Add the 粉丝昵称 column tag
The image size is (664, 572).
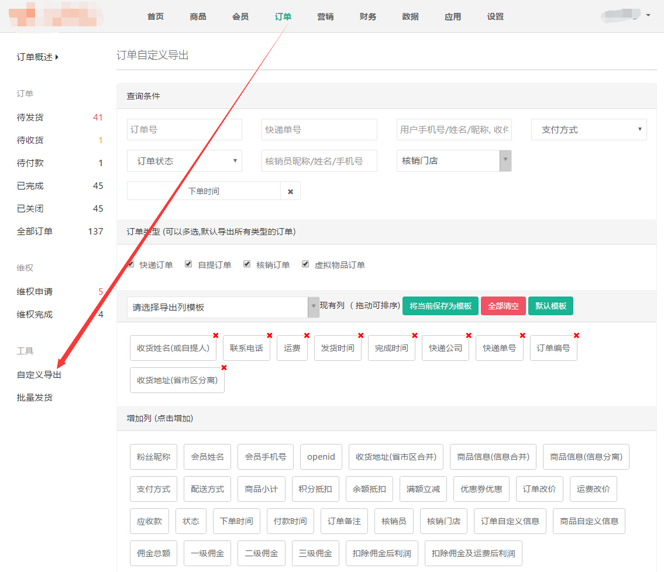point(153,457)
